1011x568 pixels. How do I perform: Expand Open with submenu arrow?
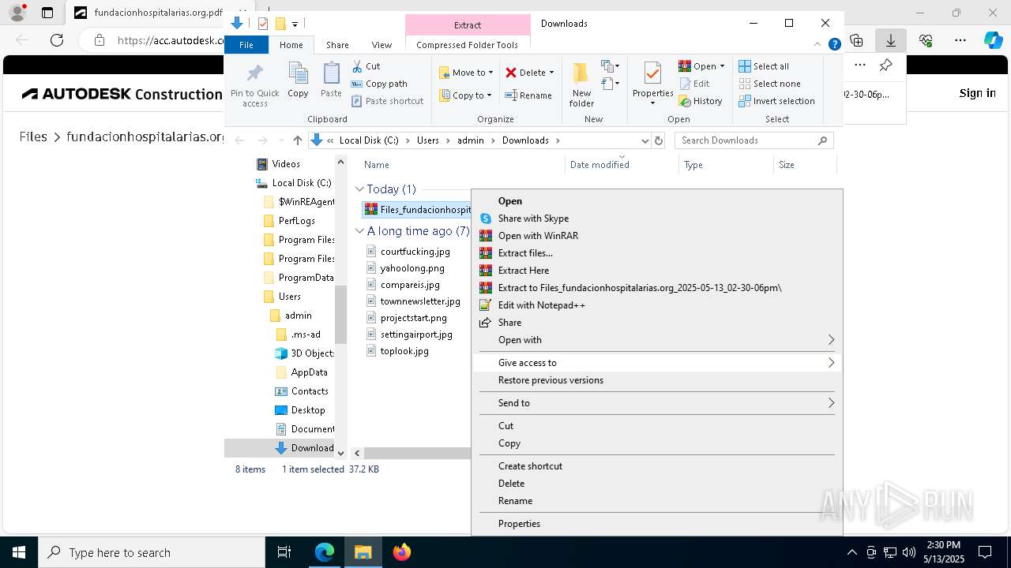tap(830, 340)
